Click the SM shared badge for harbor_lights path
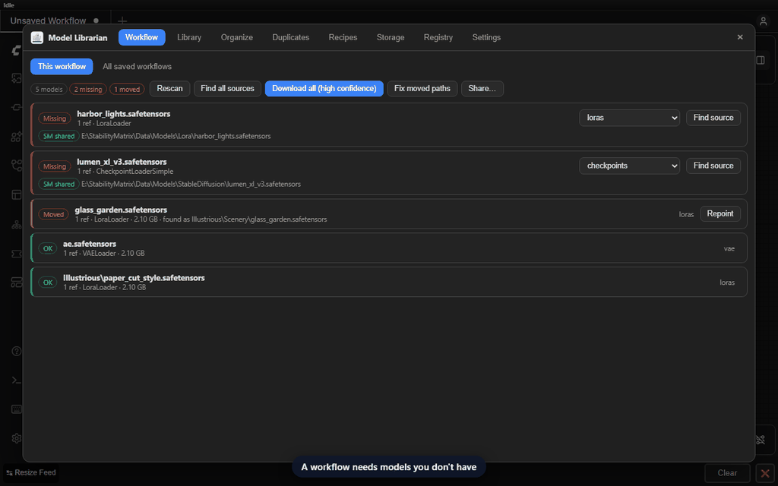Screen dimensions: 778x486 click(x=59, y=136)
